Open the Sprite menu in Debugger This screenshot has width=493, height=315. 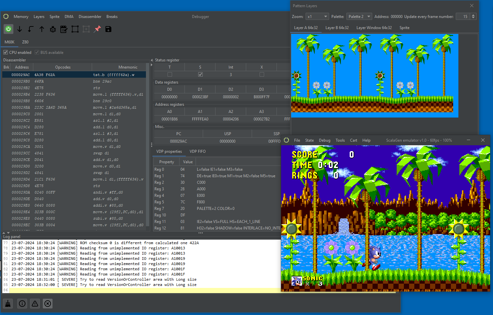click(55, 16)
